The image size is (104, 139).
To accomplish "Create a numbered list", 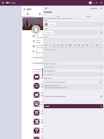I will coord(79,45).
